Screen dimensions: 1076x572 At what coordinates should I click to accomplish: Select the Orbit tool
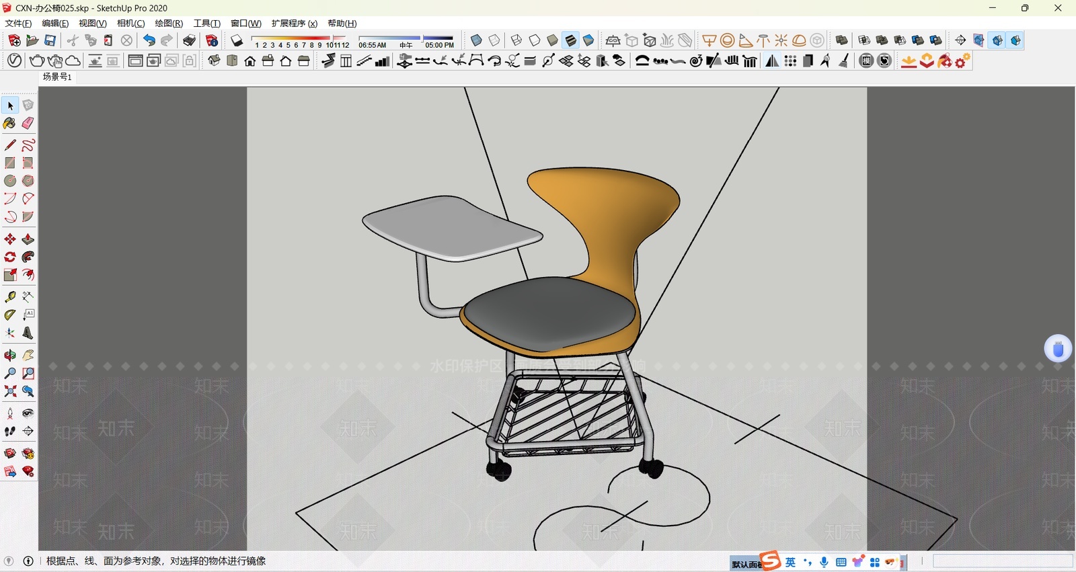click(x=10, y=355)
